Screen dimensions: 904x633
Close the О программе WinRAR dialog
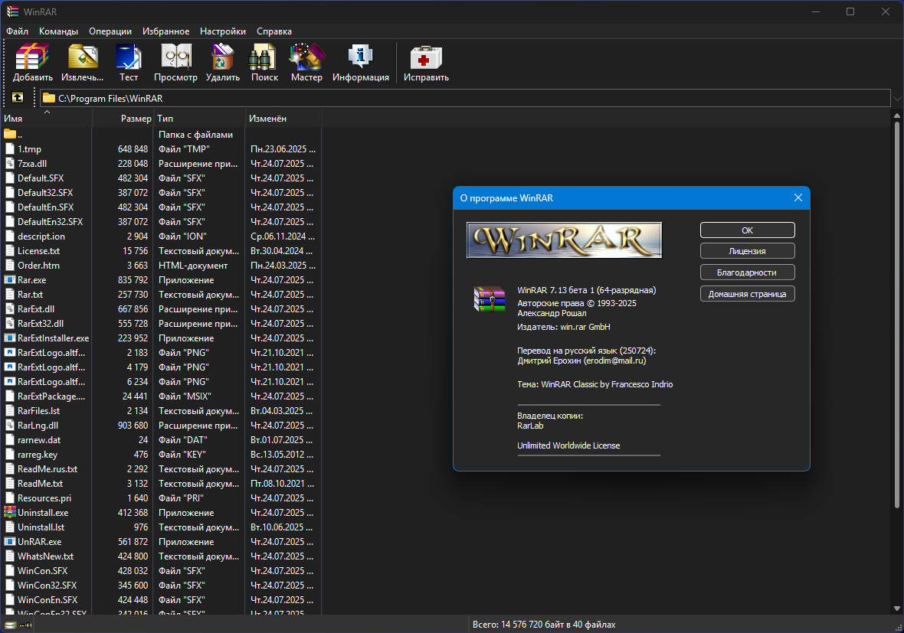[798, 197]
